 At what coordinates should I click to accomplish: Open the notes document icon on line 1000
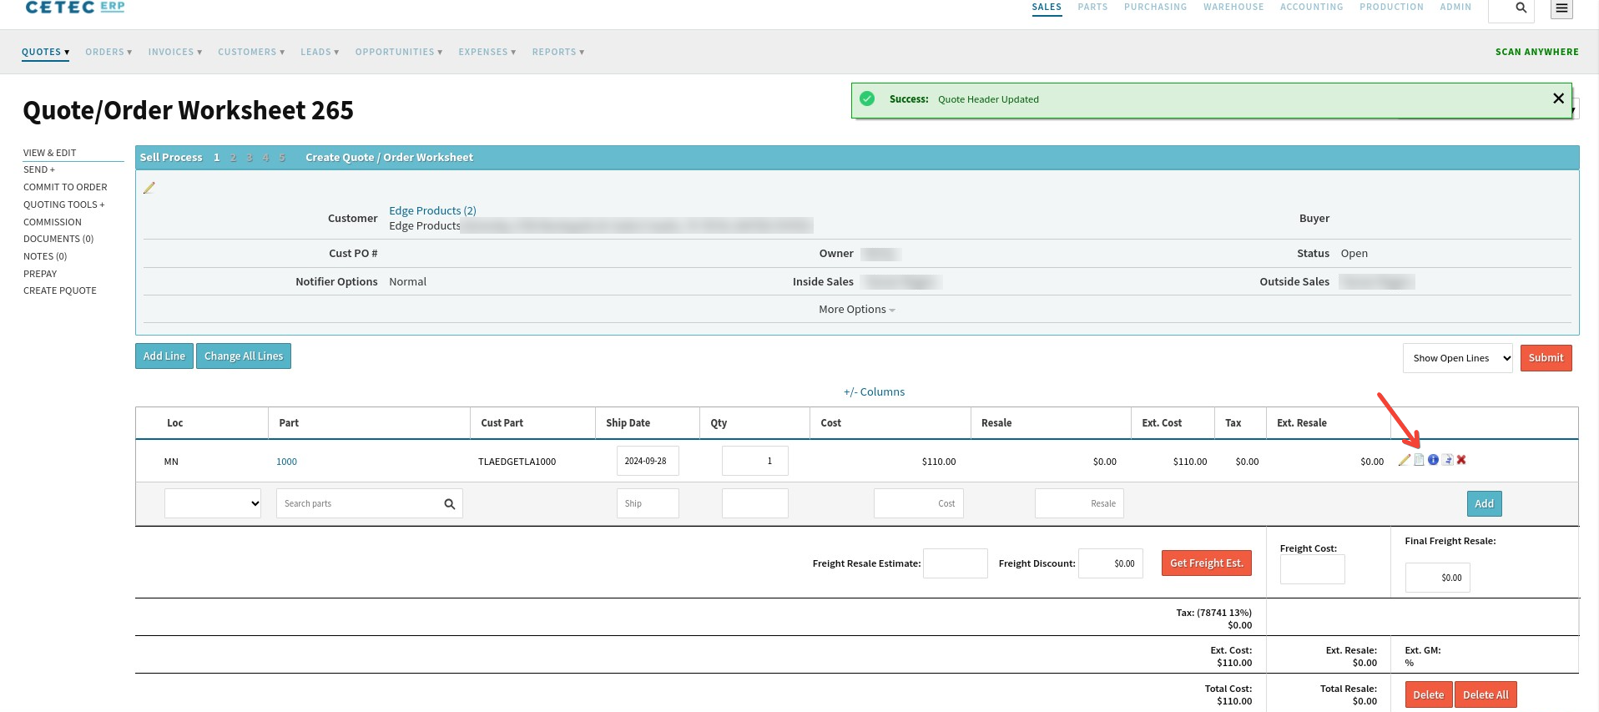[x=1419, y=460]
